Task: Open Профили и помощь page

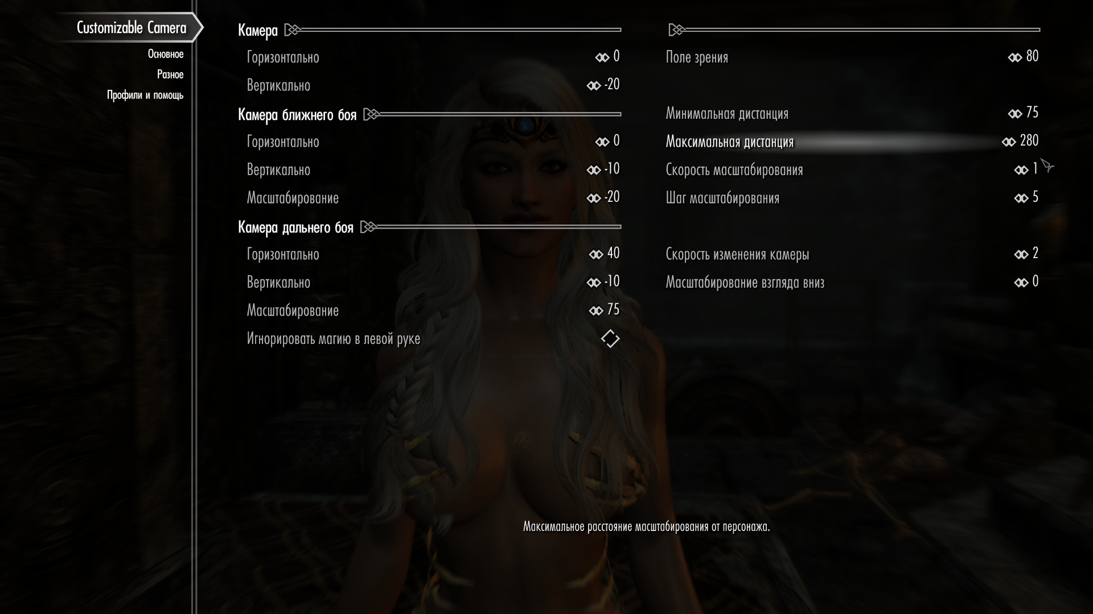Action: tap(145, 95)
